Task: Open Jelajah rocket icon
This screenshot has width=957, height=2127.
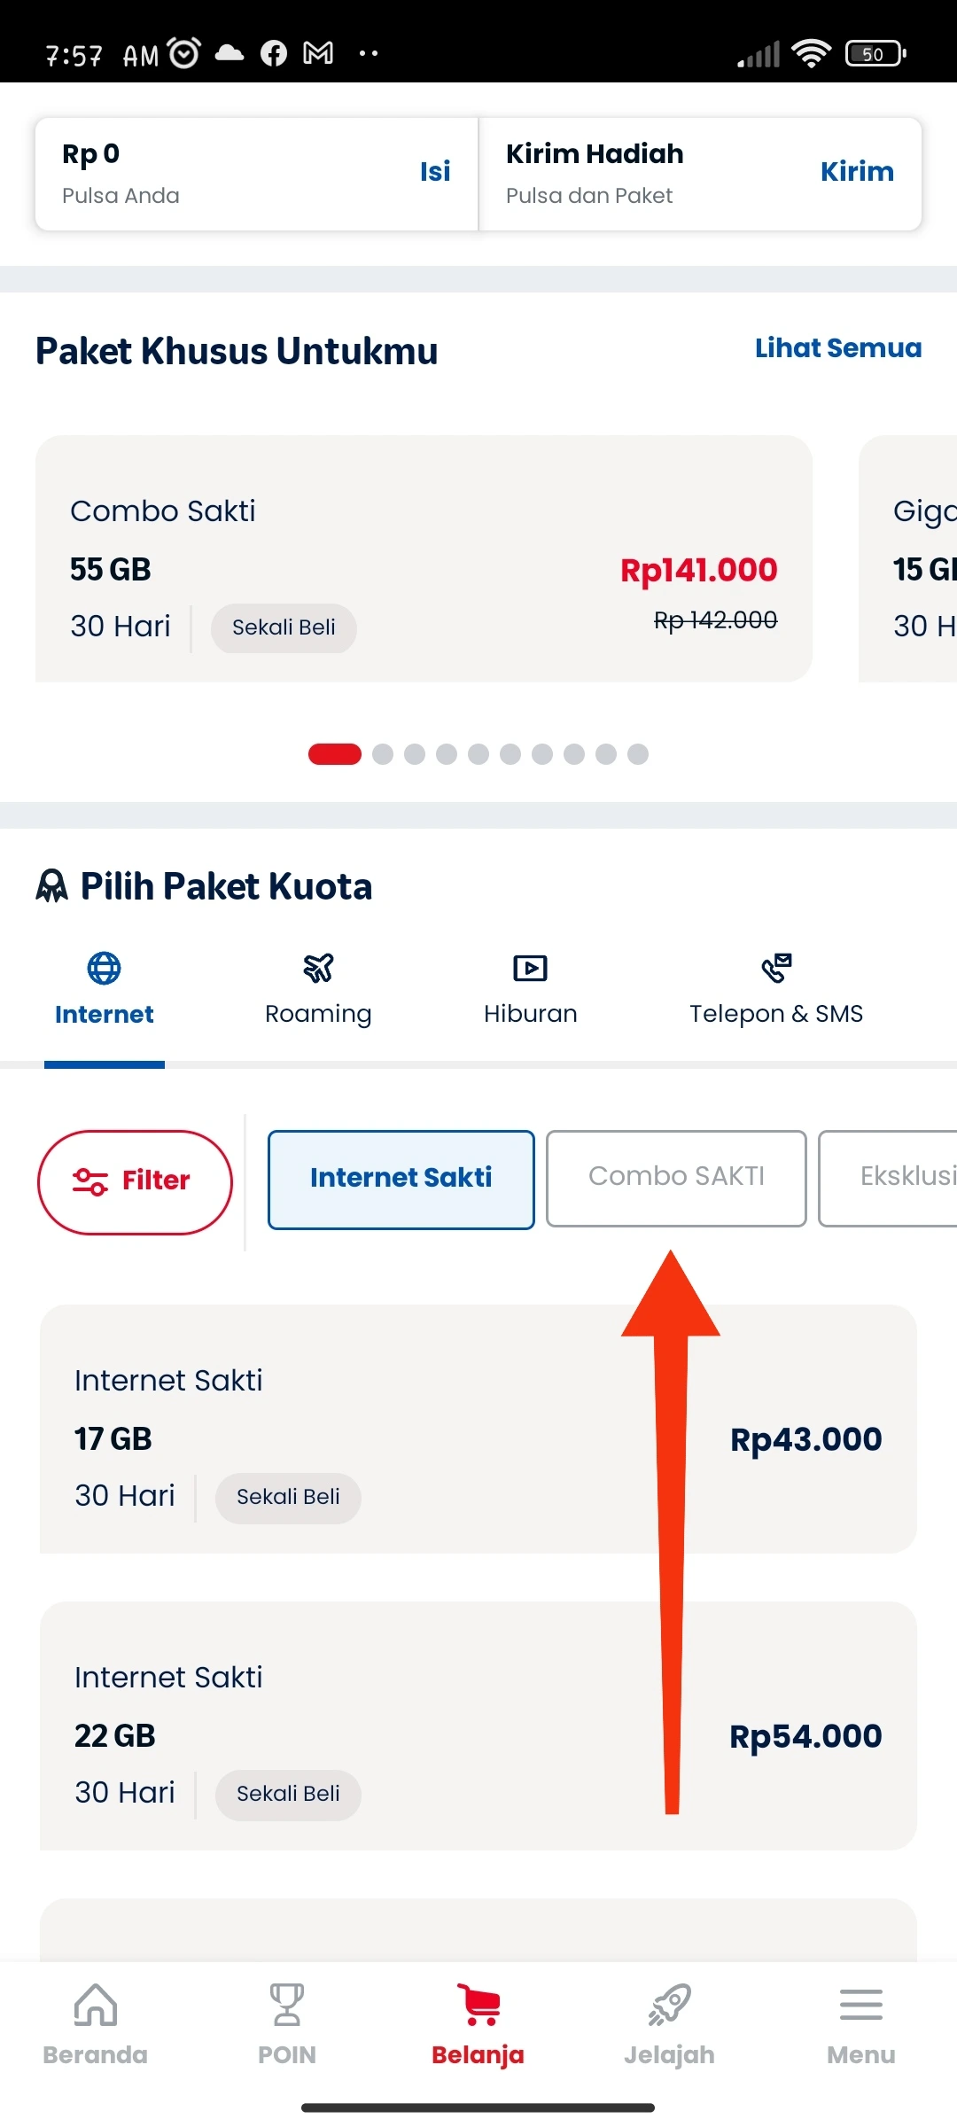Action: (x=669, y=2005)
